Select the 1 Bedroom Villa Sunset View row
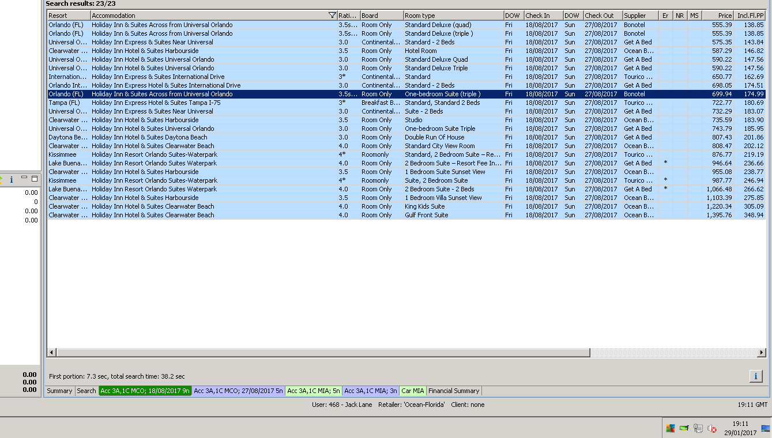The image size is (772, 438). click(406, 198)
